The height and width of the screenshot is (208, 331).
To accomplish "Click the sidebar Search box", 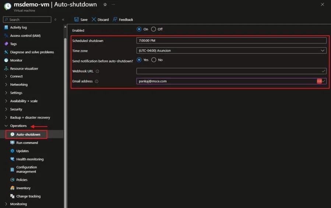I will pyautogui.click(x=27, y=20).
